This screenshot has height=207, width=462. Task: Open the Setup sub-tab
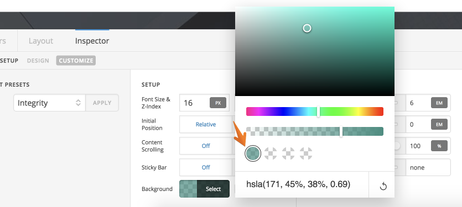(x=9, y=61)
